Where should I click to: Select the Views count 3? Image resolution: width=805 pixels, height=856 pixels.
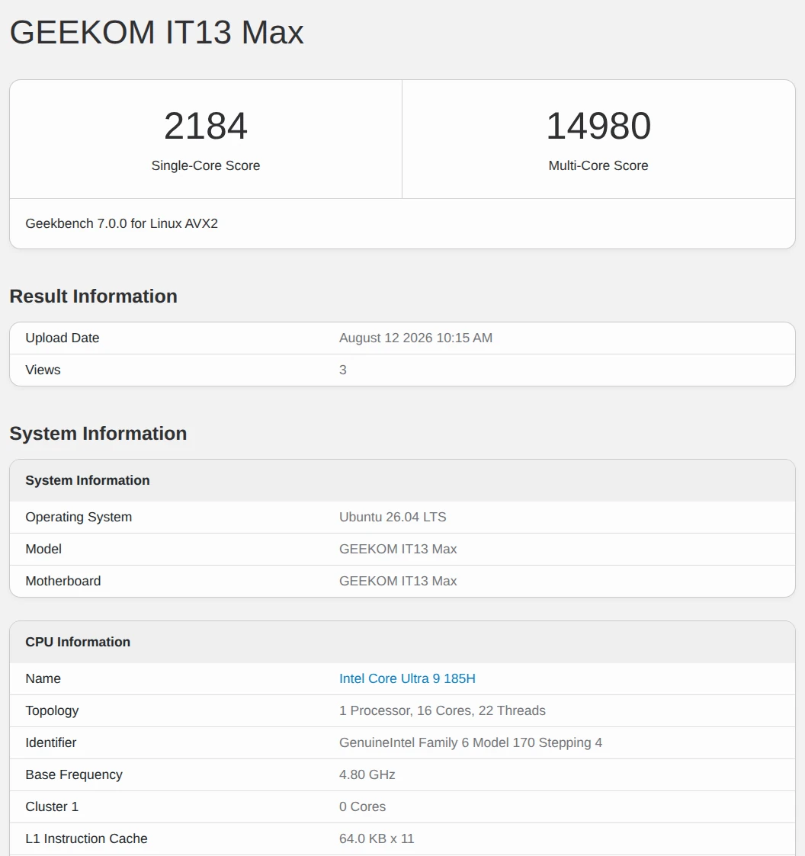click(x=343, y=370)
